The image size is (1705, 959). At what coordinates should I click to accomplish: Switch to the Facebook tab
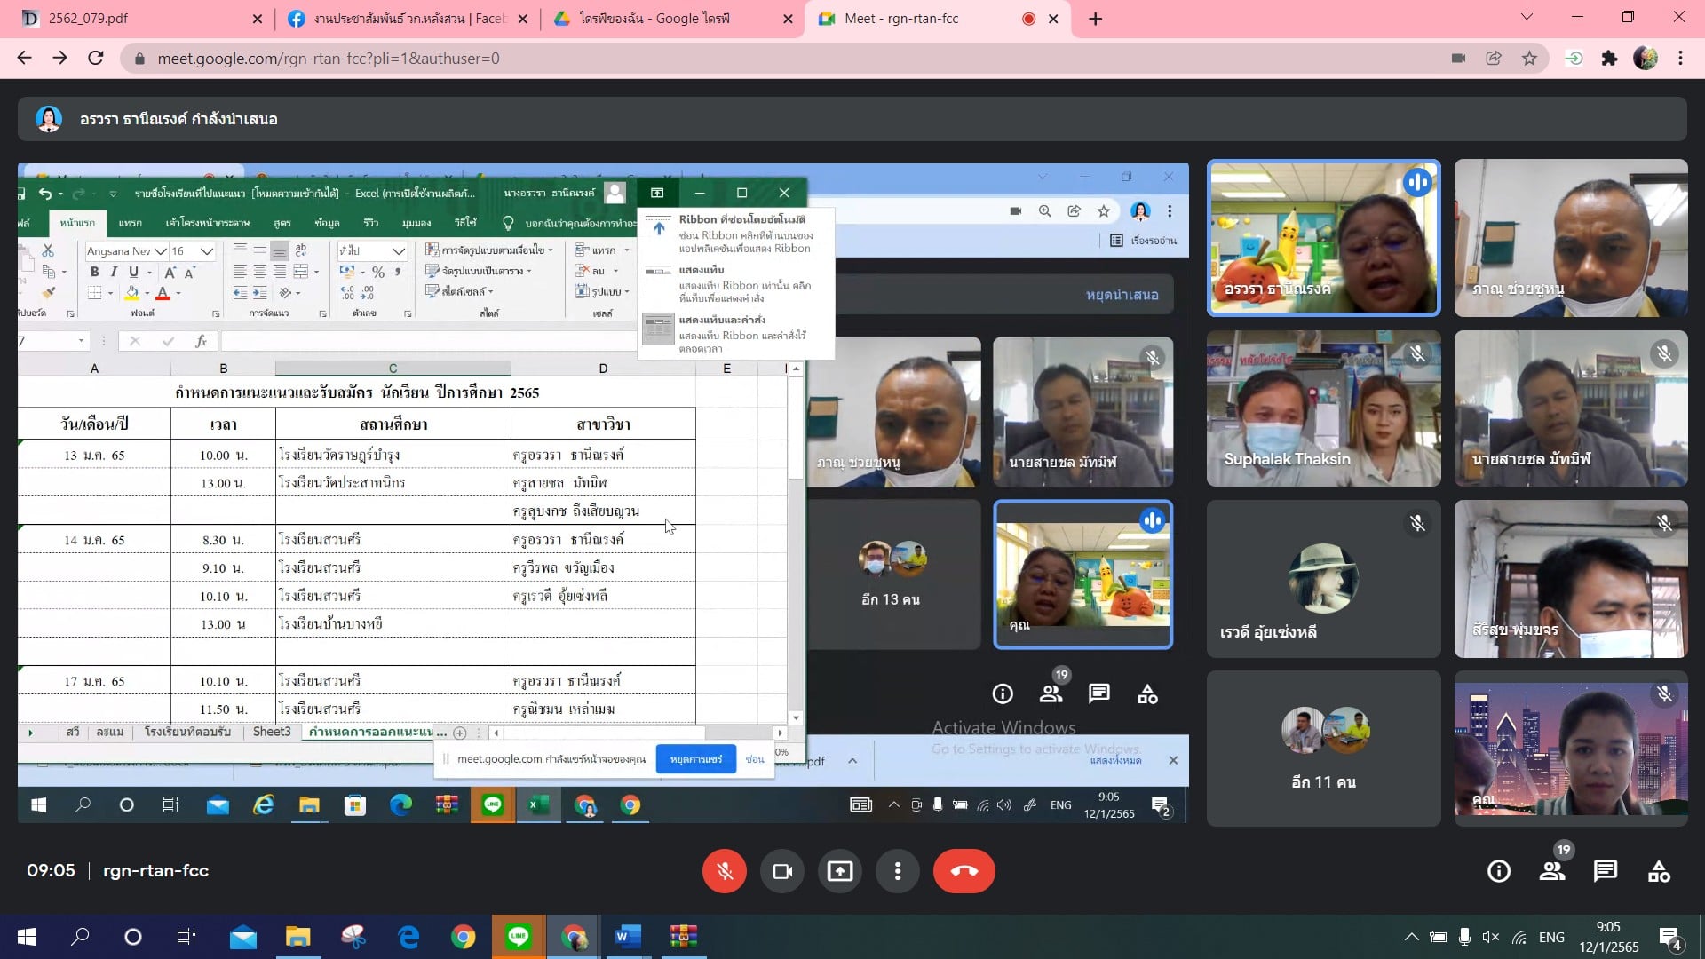(408, 19)
